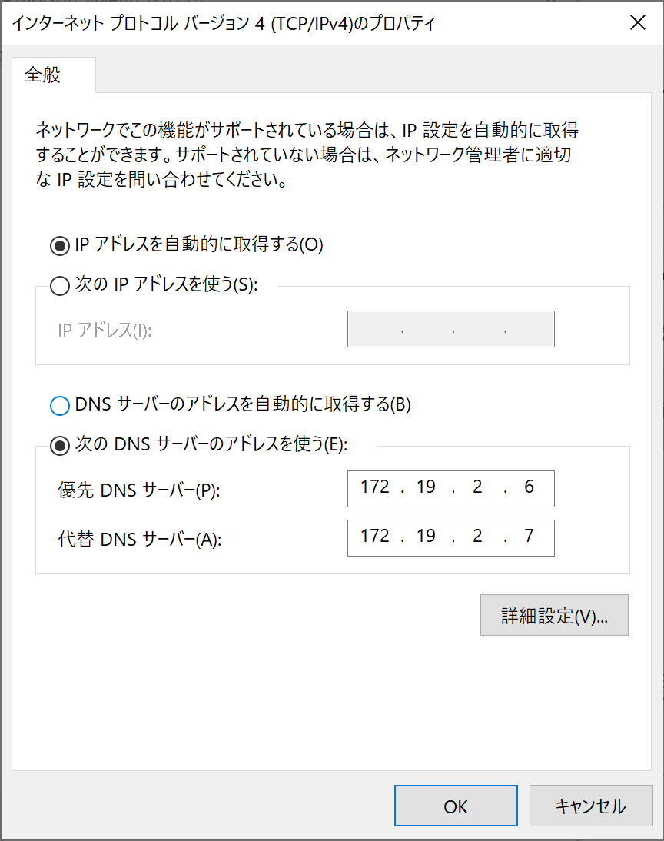Click second octet 19 of alternate DNS
The height and width of the screenshot is (841, 664).
pos(426,536)
